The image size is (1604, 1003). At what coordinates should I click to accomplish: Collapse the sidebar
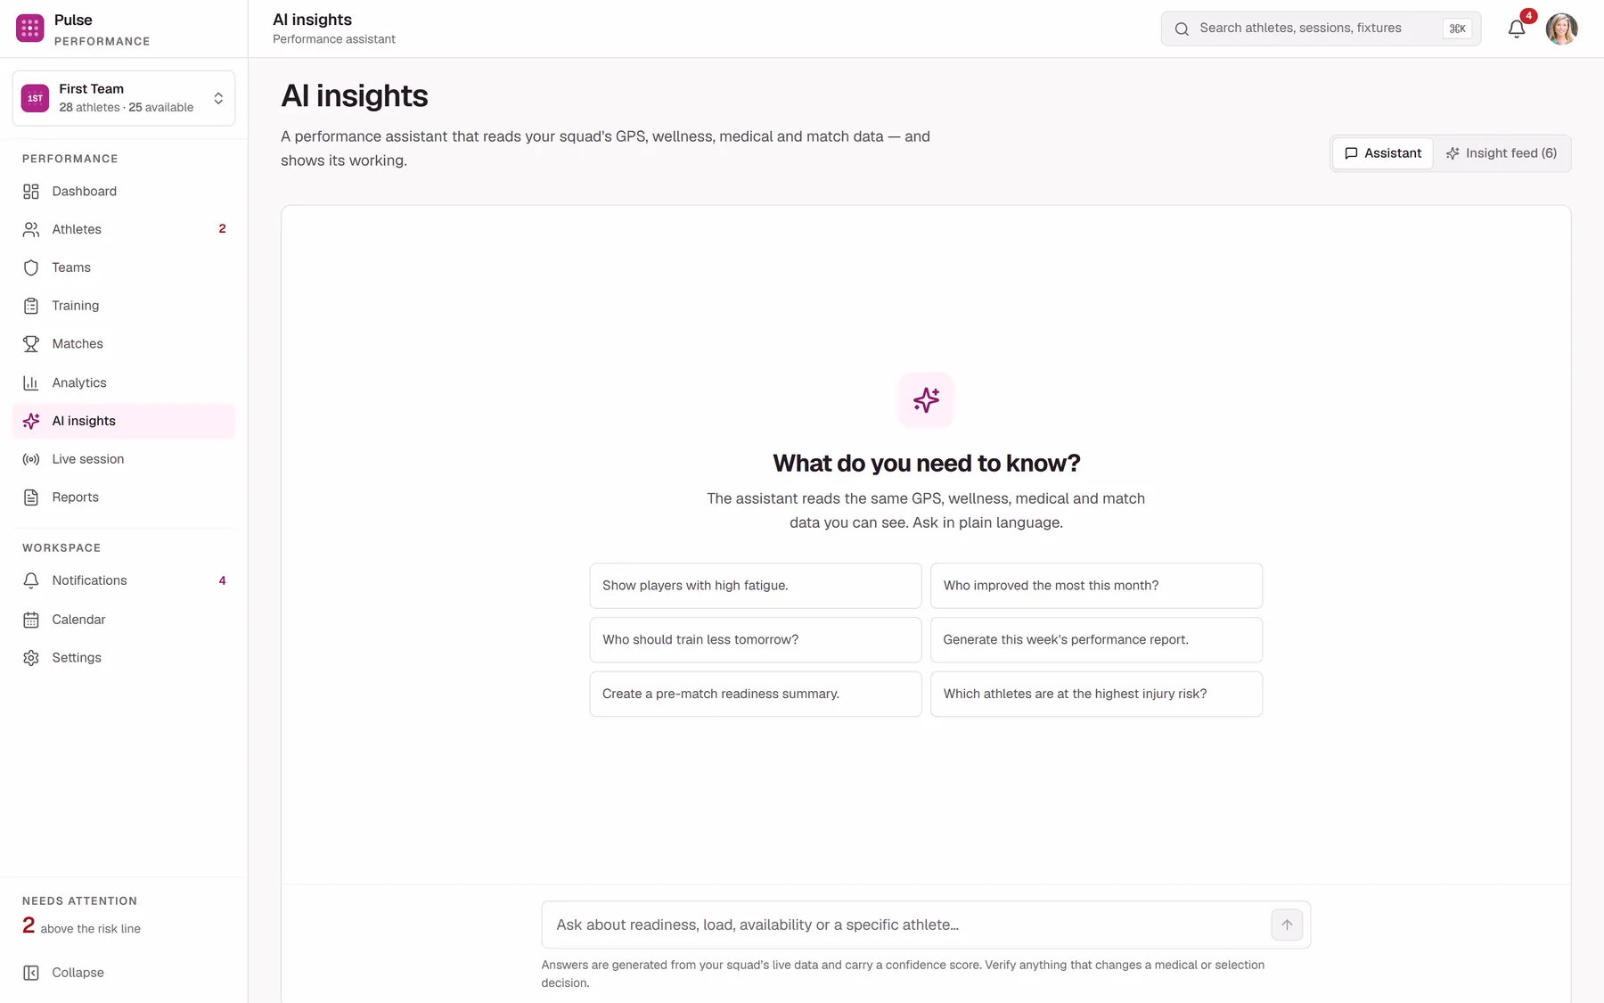click(64, 973)
